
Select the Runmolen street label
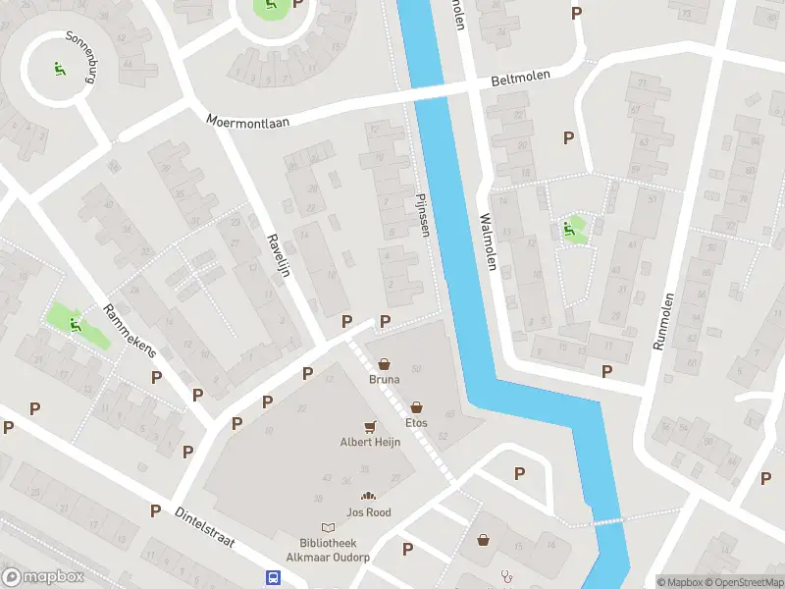tap(664, 322)
